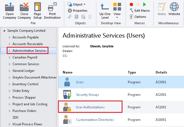Collapse the Sample Company Limited root node
The height and width of the screenshot is (127, 184).
coord(4,31)
